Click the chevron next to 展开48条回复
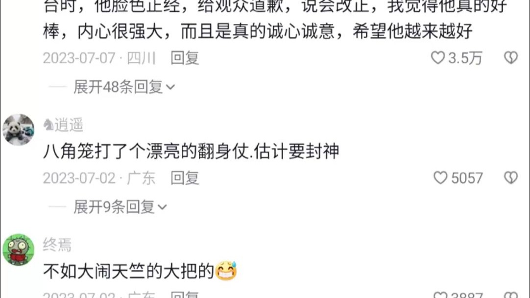This screenshot has height=298, width=530. pyautogui.click(x=170, y=88)
